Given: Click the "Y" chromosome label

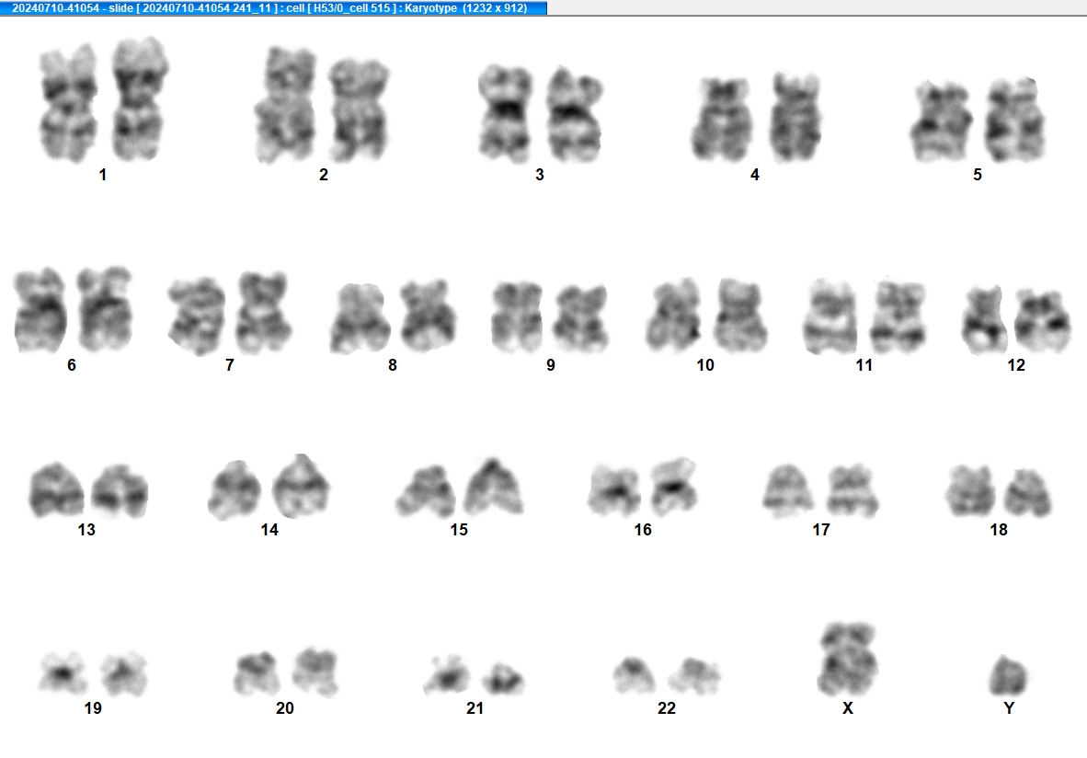Looking at the screenshot, I should coord(1009,708).
